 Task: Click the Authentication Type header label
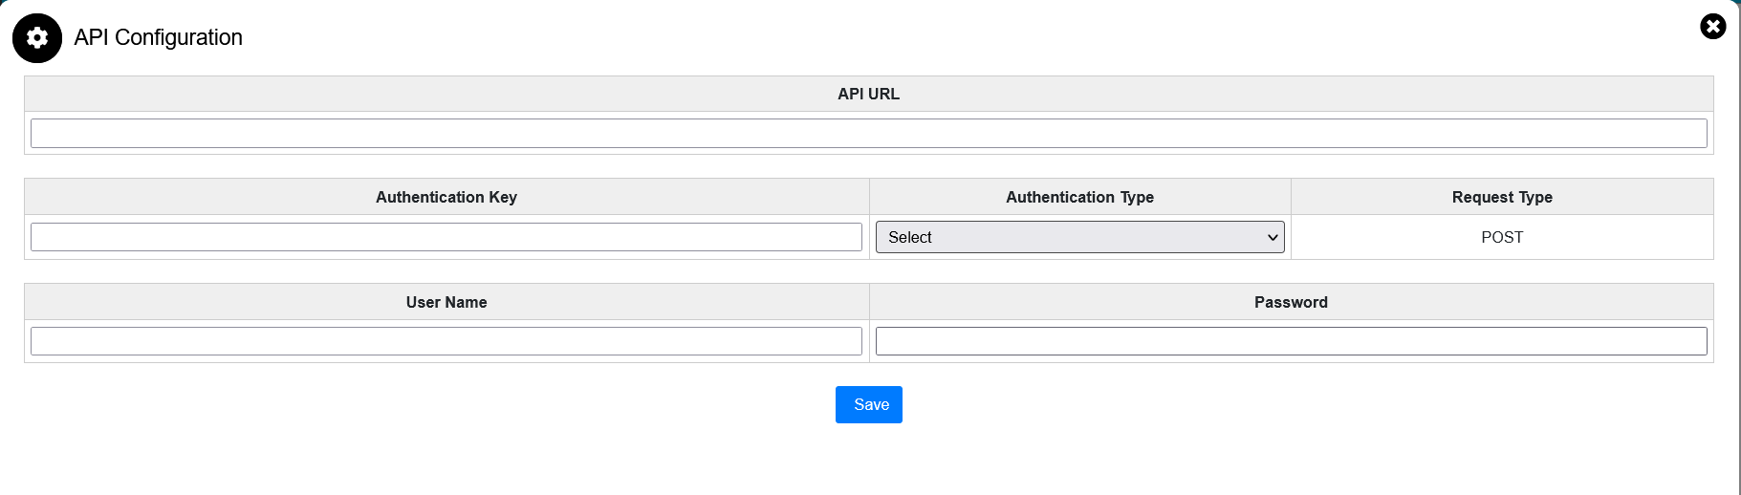(x=1079, y=197)
